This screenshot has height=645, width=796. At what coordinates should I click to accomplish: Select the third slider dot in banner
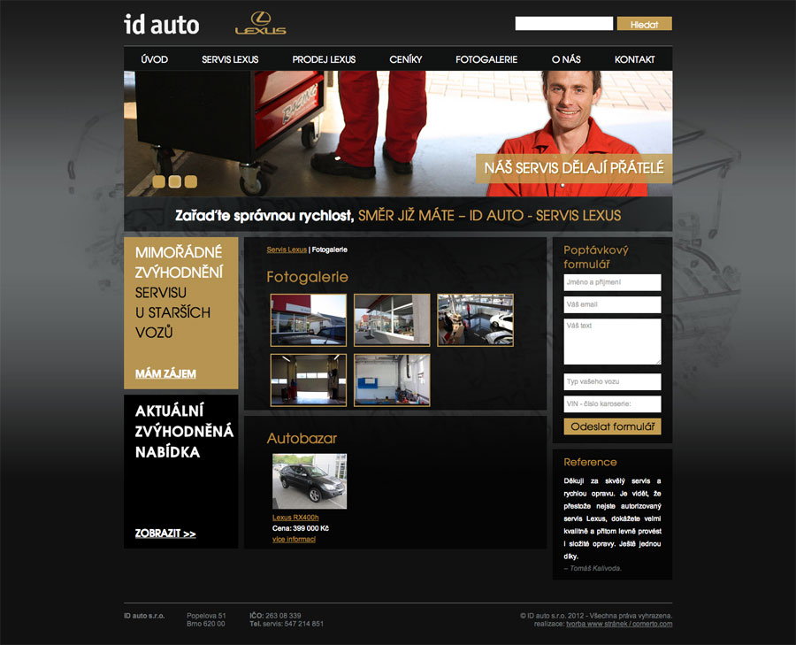click(x=191, y=181)
